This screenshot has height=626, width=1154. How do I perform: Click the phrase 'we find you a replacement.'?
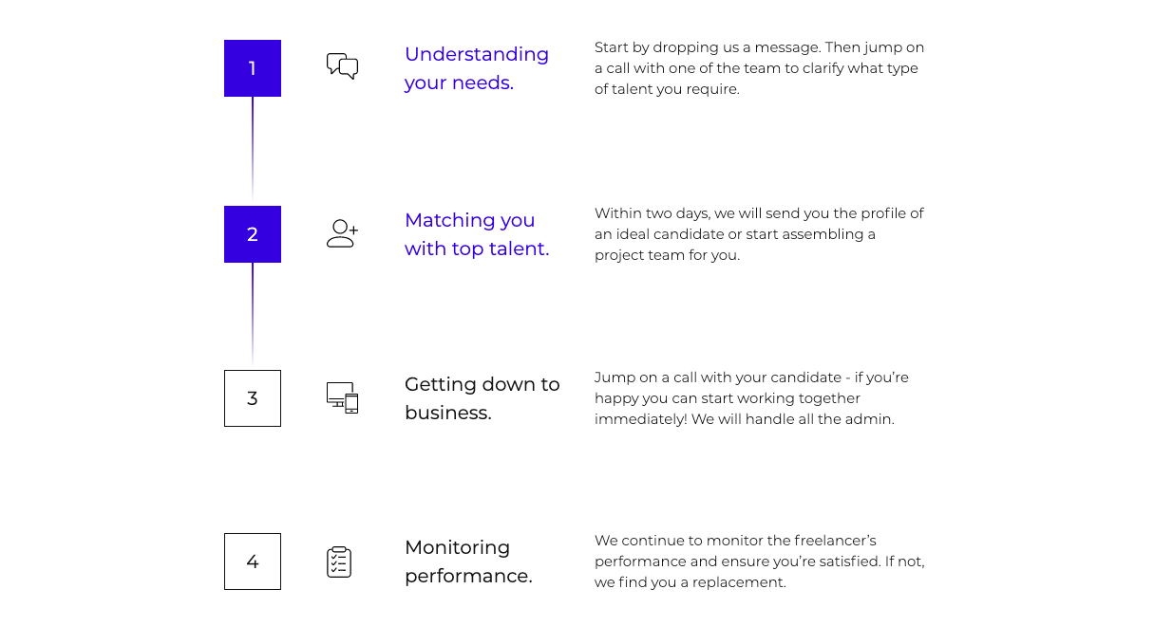point(691,582)
